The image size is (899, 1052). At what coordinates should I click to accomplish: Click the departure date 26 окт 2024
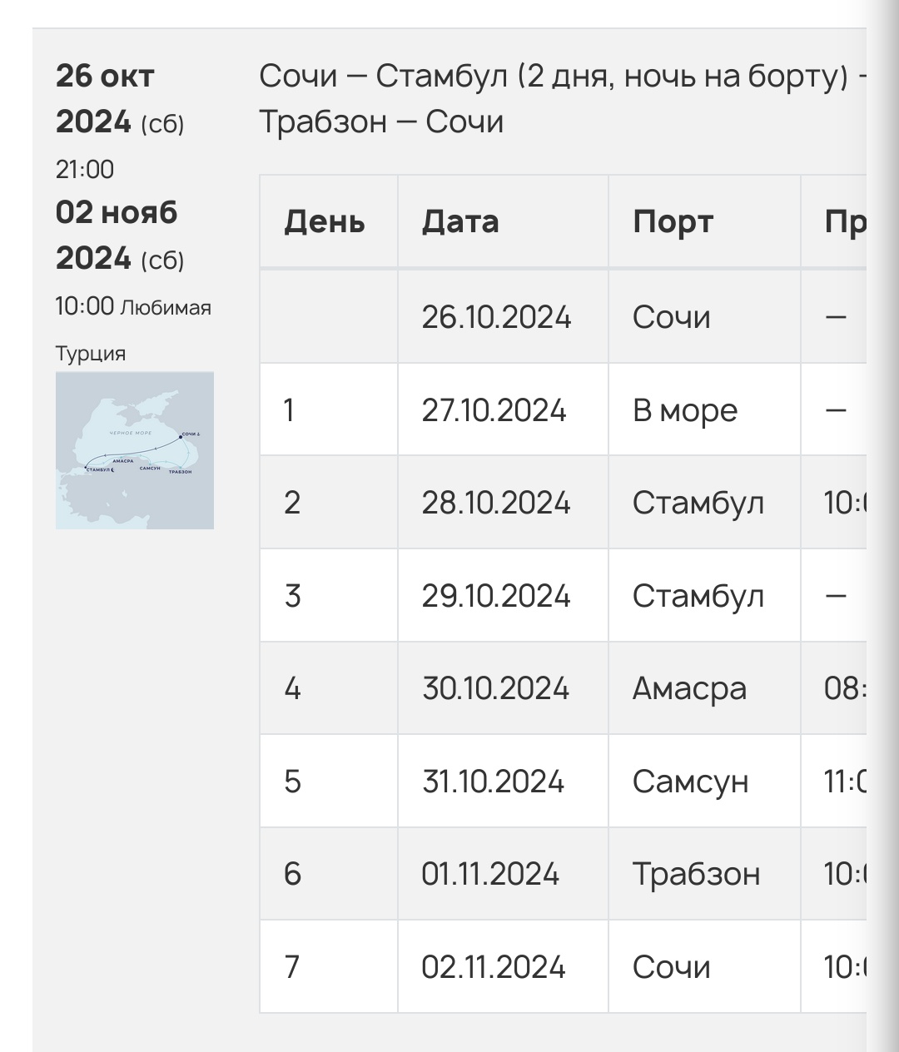[120, 99]
